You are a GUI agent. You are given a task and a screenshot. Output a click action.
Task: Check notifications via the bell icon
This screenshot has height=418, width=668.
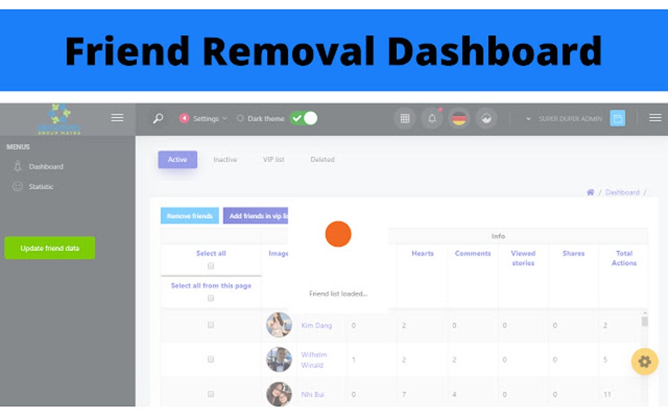[432, 119]
